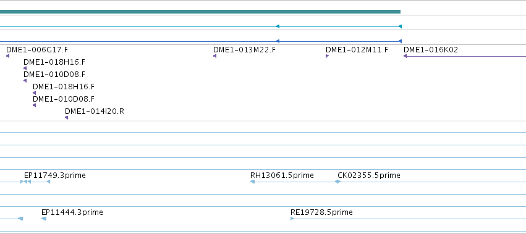The image size is (526, 234).
Task: Click the DME1-006G17.F feature label
Action: 37,50
